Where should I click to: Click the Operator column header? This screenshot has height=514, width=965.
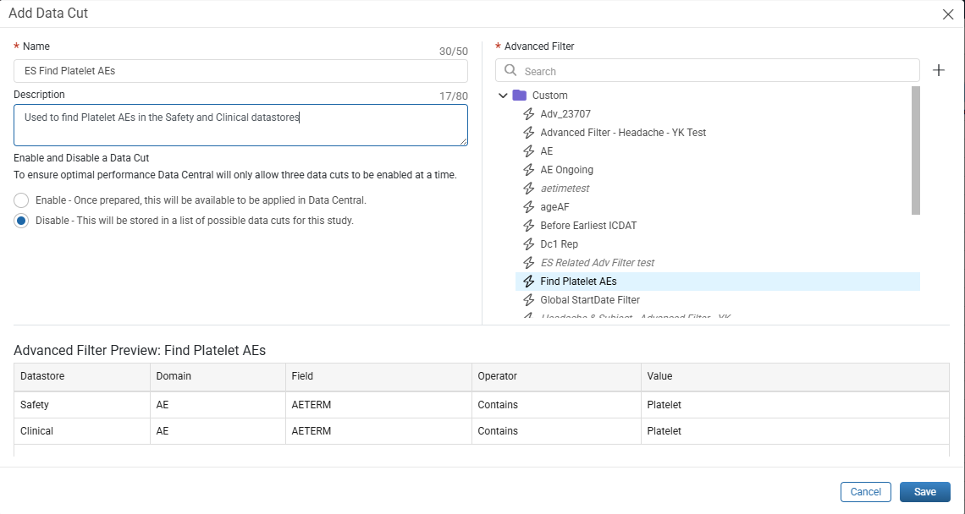click(x=556, y=376)
